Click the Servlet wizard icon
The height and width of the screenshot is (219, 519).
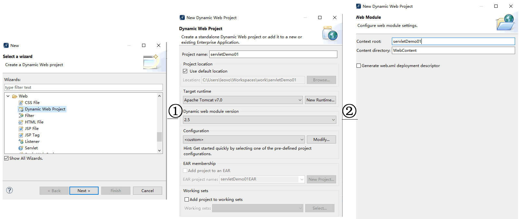[x=21, y=148]
